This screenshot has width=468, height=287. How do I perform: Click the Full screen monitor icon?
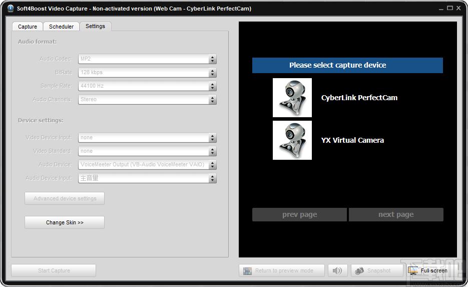pos(413,270)
